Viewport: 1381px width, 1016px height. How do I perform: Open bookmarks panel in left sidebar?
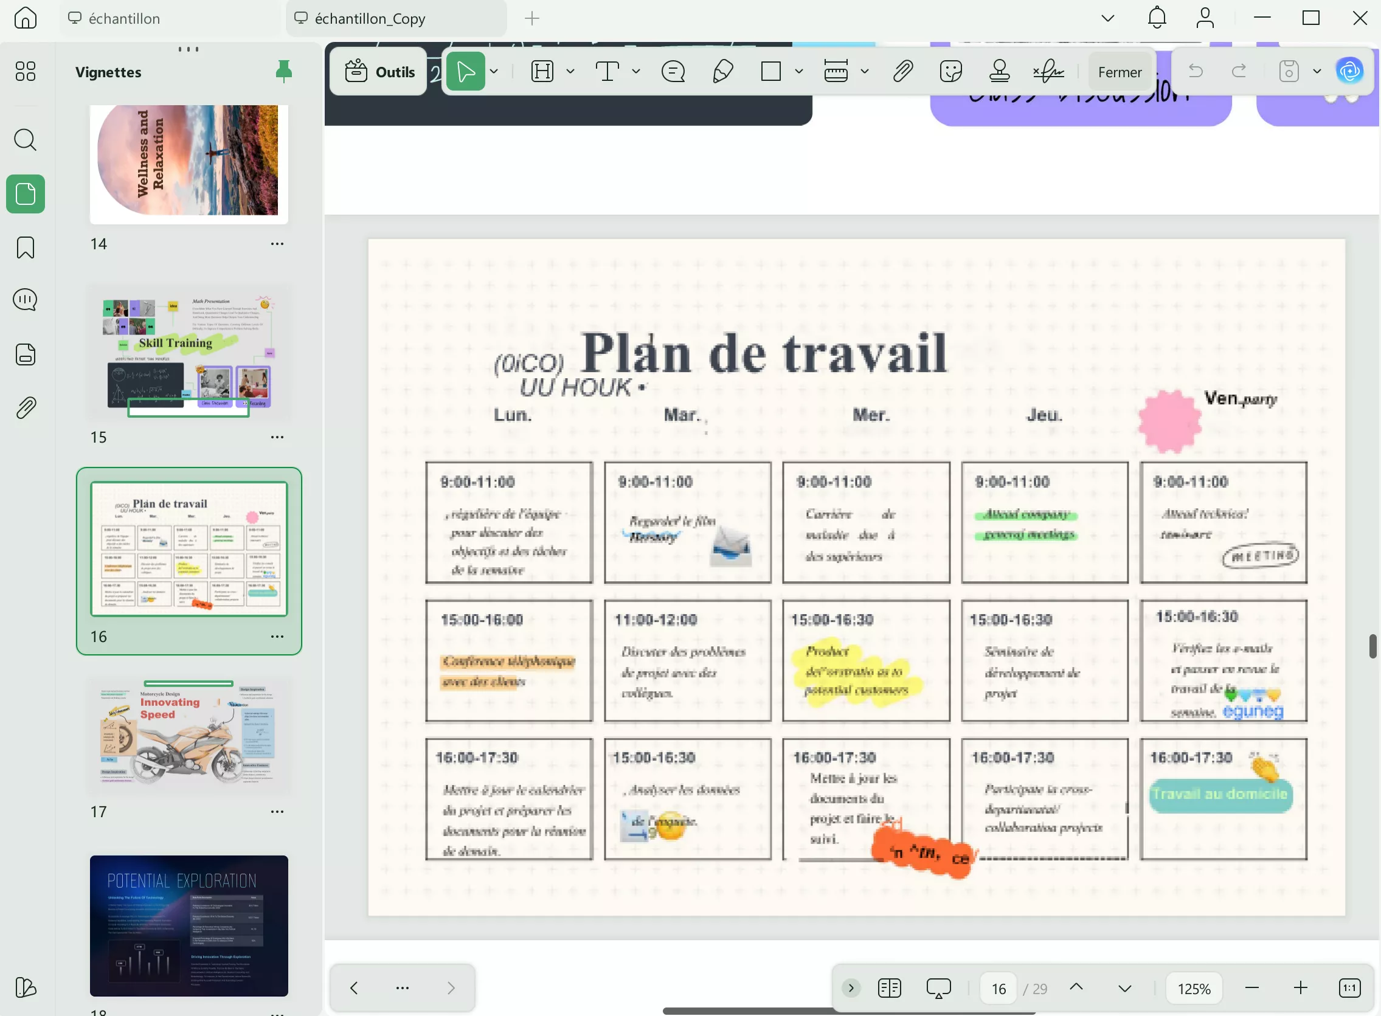25,248
